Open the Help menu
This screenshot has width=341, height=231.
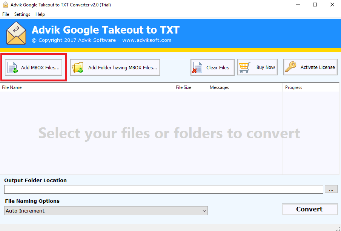tap(40, 14)
